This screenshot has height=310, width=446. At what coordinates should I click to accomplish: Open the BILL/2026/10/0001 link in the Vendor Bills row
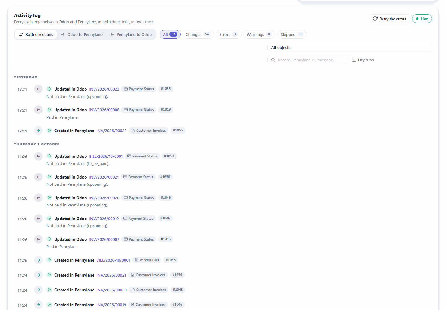pos(113,260)
